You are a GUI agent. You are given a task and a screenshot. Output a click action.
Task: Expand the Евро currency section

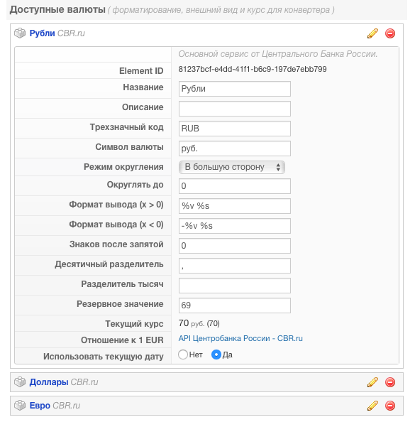pyautogui.click(x=40, y=406)
